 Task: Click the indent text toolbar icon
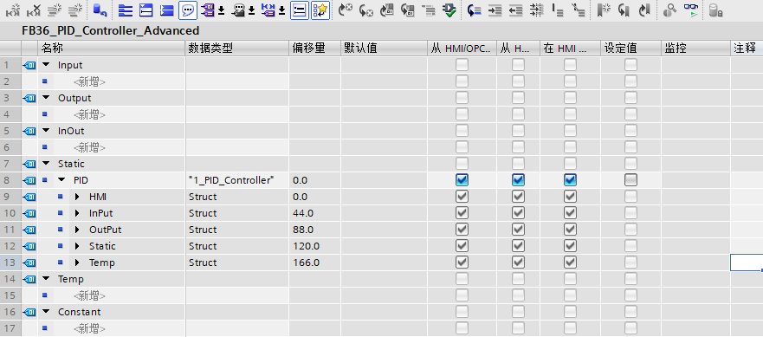point(495,10)
